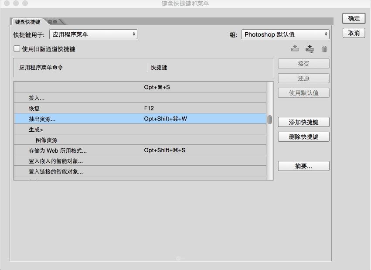Image resolution: width=371 pixels, height=270 pixels.
Task: Delete current shortcut set via trash icon
Action: (x=324, y=48)
